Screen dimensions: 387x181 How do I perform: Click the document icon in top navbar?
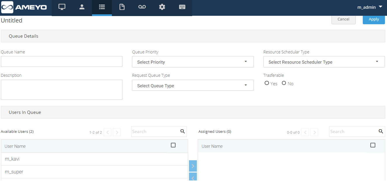coord(122,7)
